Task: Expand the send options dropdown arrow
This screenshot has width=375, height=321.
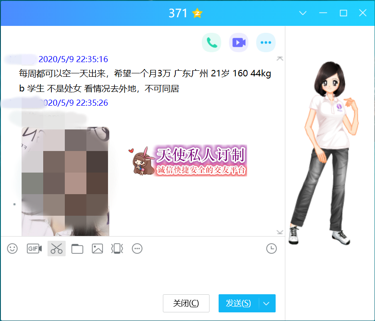Action: click(267, 303)
